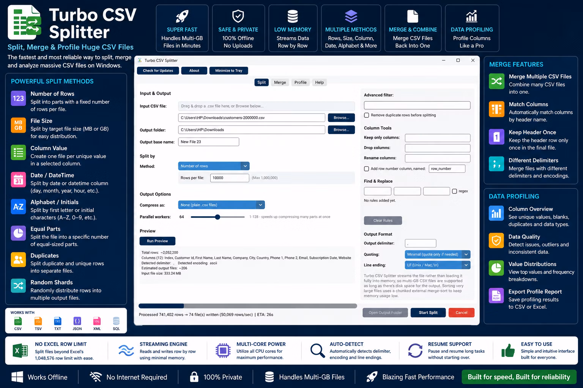Toggle the regex checkbox
This screenshot has width=583, height=388.
tap(454, 191)
